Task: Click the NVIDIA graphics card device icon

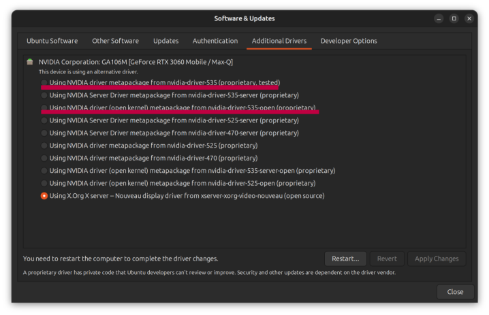Action: [30, 62]
